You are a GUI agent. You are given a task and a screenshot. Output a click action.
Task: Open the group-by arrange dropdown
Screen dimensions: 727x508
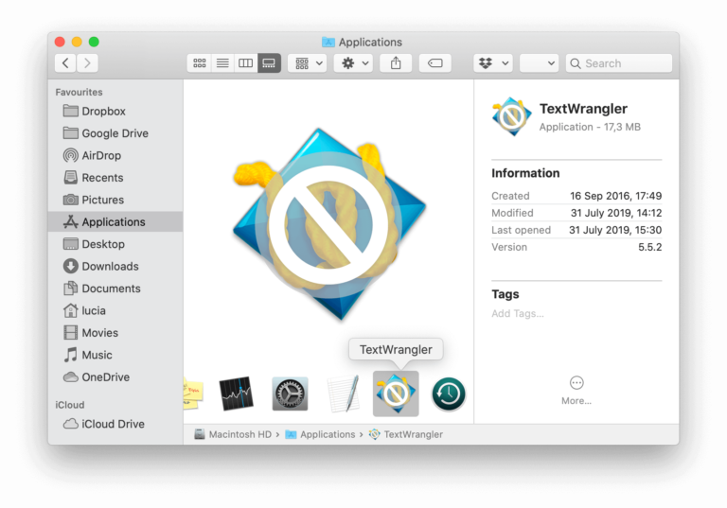(309, 63)
